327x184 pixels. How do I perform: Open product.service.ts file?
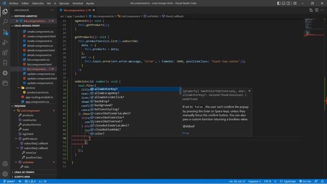coord(38,93)
